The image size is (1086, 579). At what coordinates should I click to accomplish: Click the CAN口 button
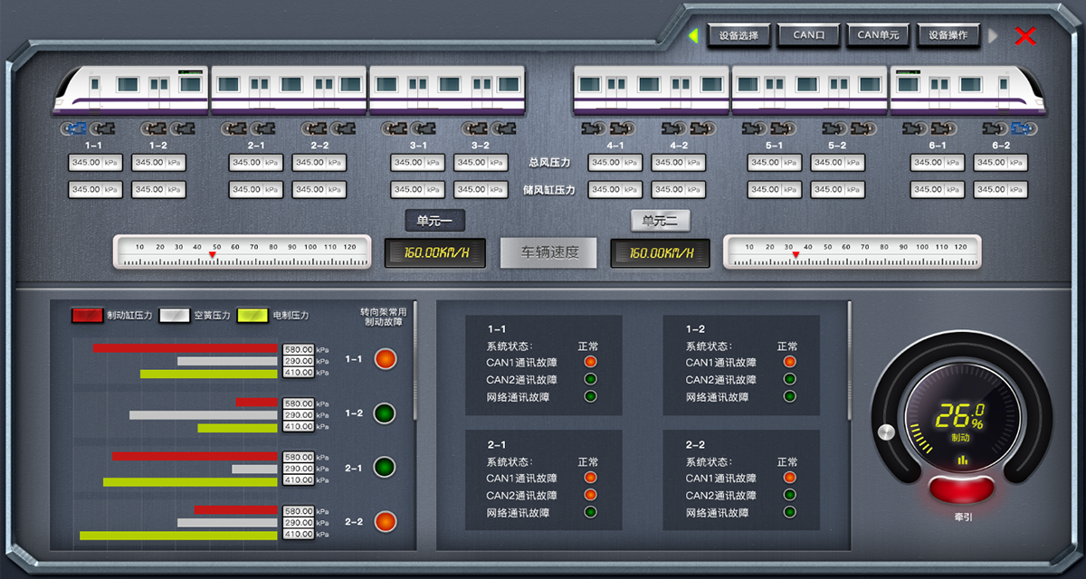[x=809, y=35]
